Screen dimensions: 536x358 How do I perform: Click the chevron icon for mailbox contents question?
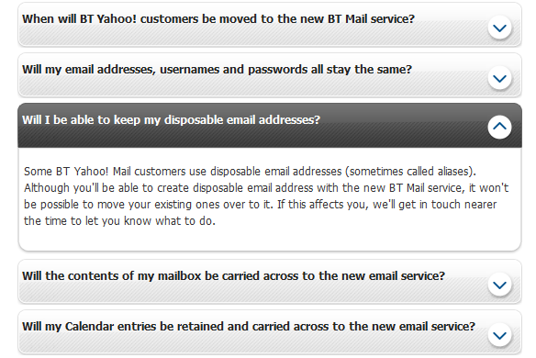[x=499, y=285]
